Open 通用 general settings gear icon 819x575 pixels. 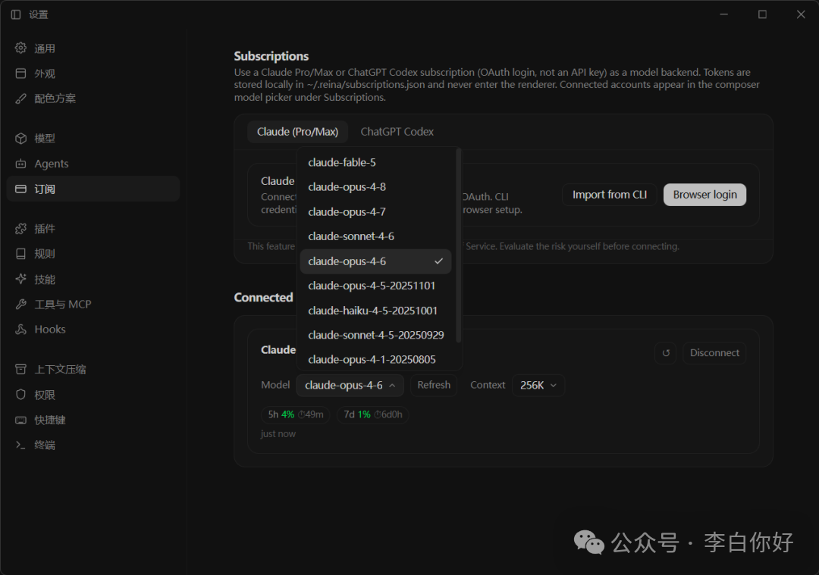coord(20,48)
